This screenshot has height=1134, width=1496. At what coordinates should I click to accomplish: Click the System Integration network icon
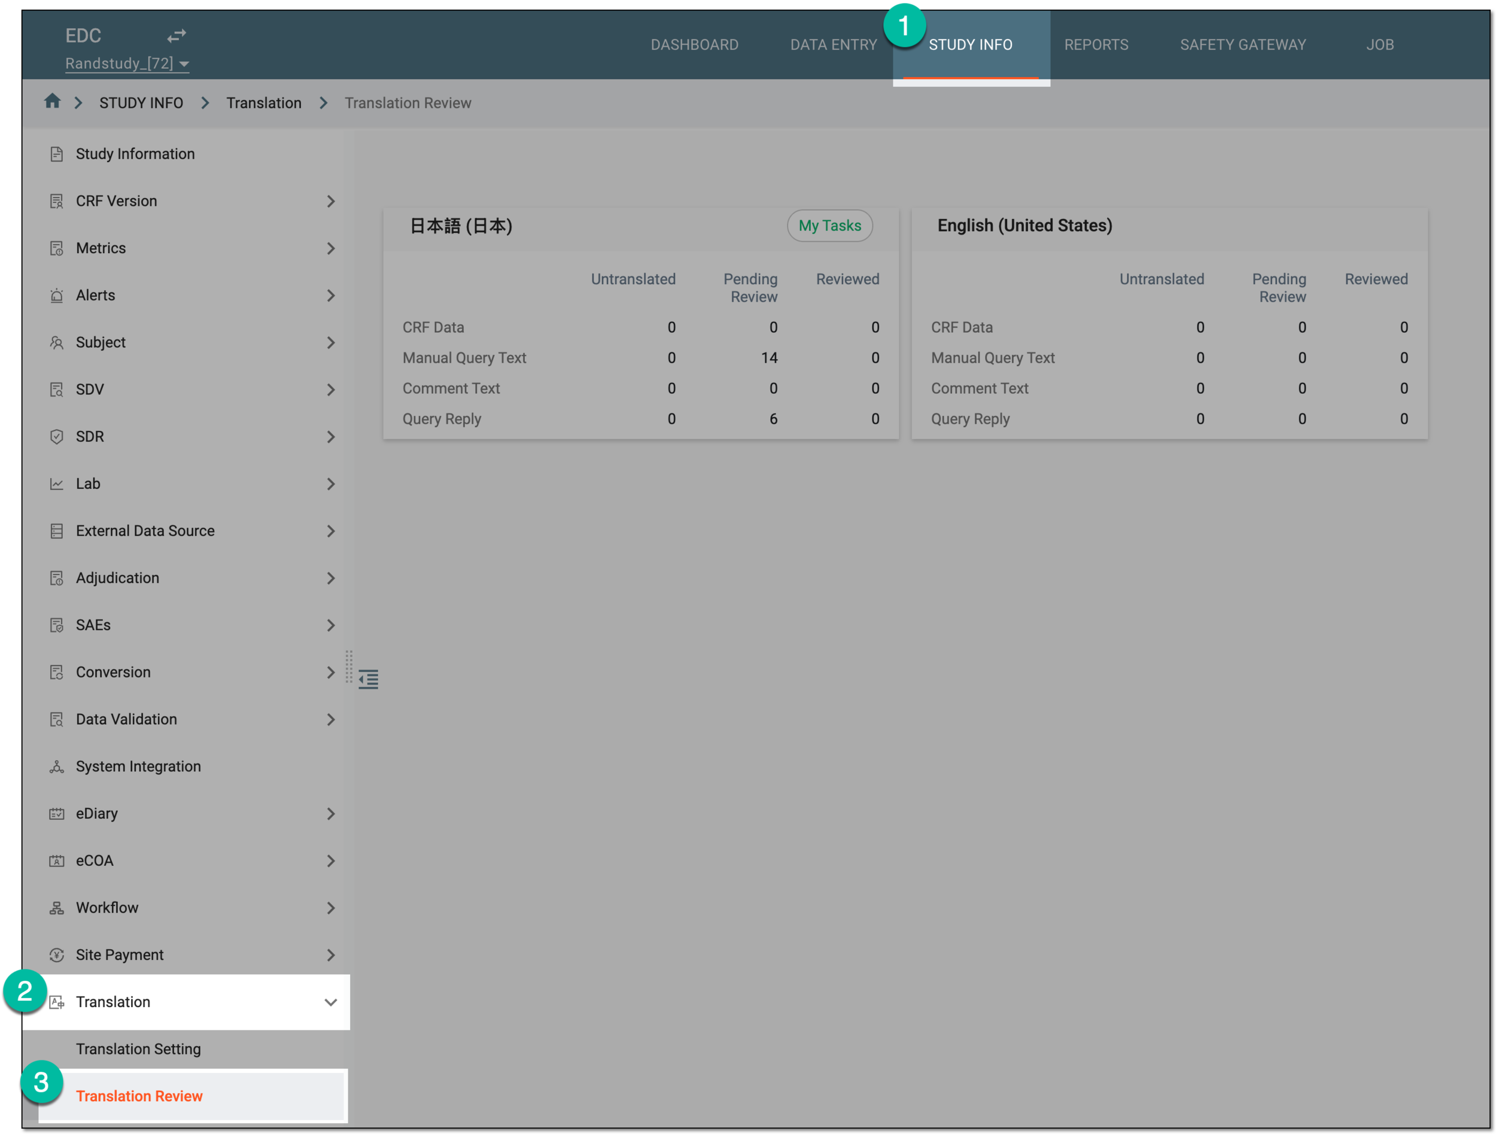coord(57,767)
